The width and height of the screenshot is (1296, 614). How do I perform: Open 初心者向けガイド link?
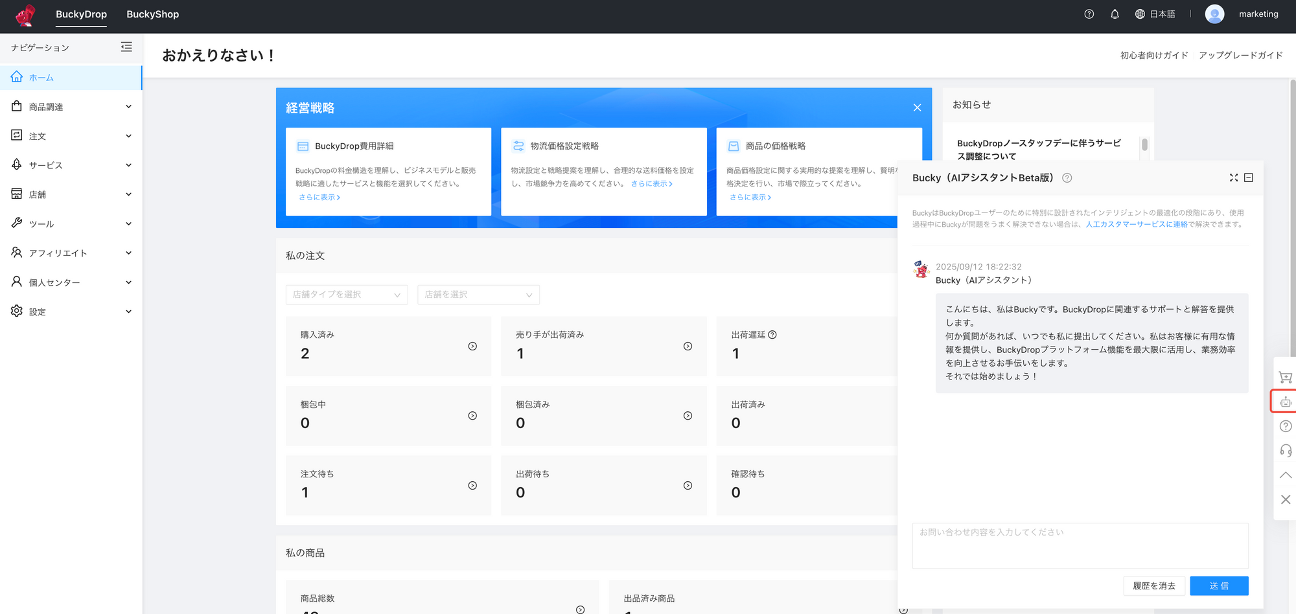pos(1154,55)
